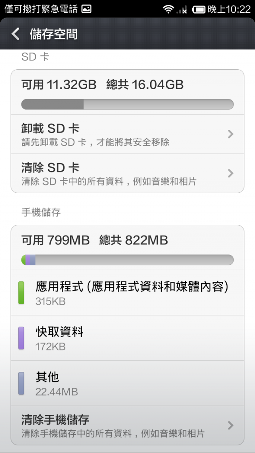The width and height of the screenshot is (255, 453).
Task: Tap the battery icon in the status bar
Action: (x=199, y=10)
